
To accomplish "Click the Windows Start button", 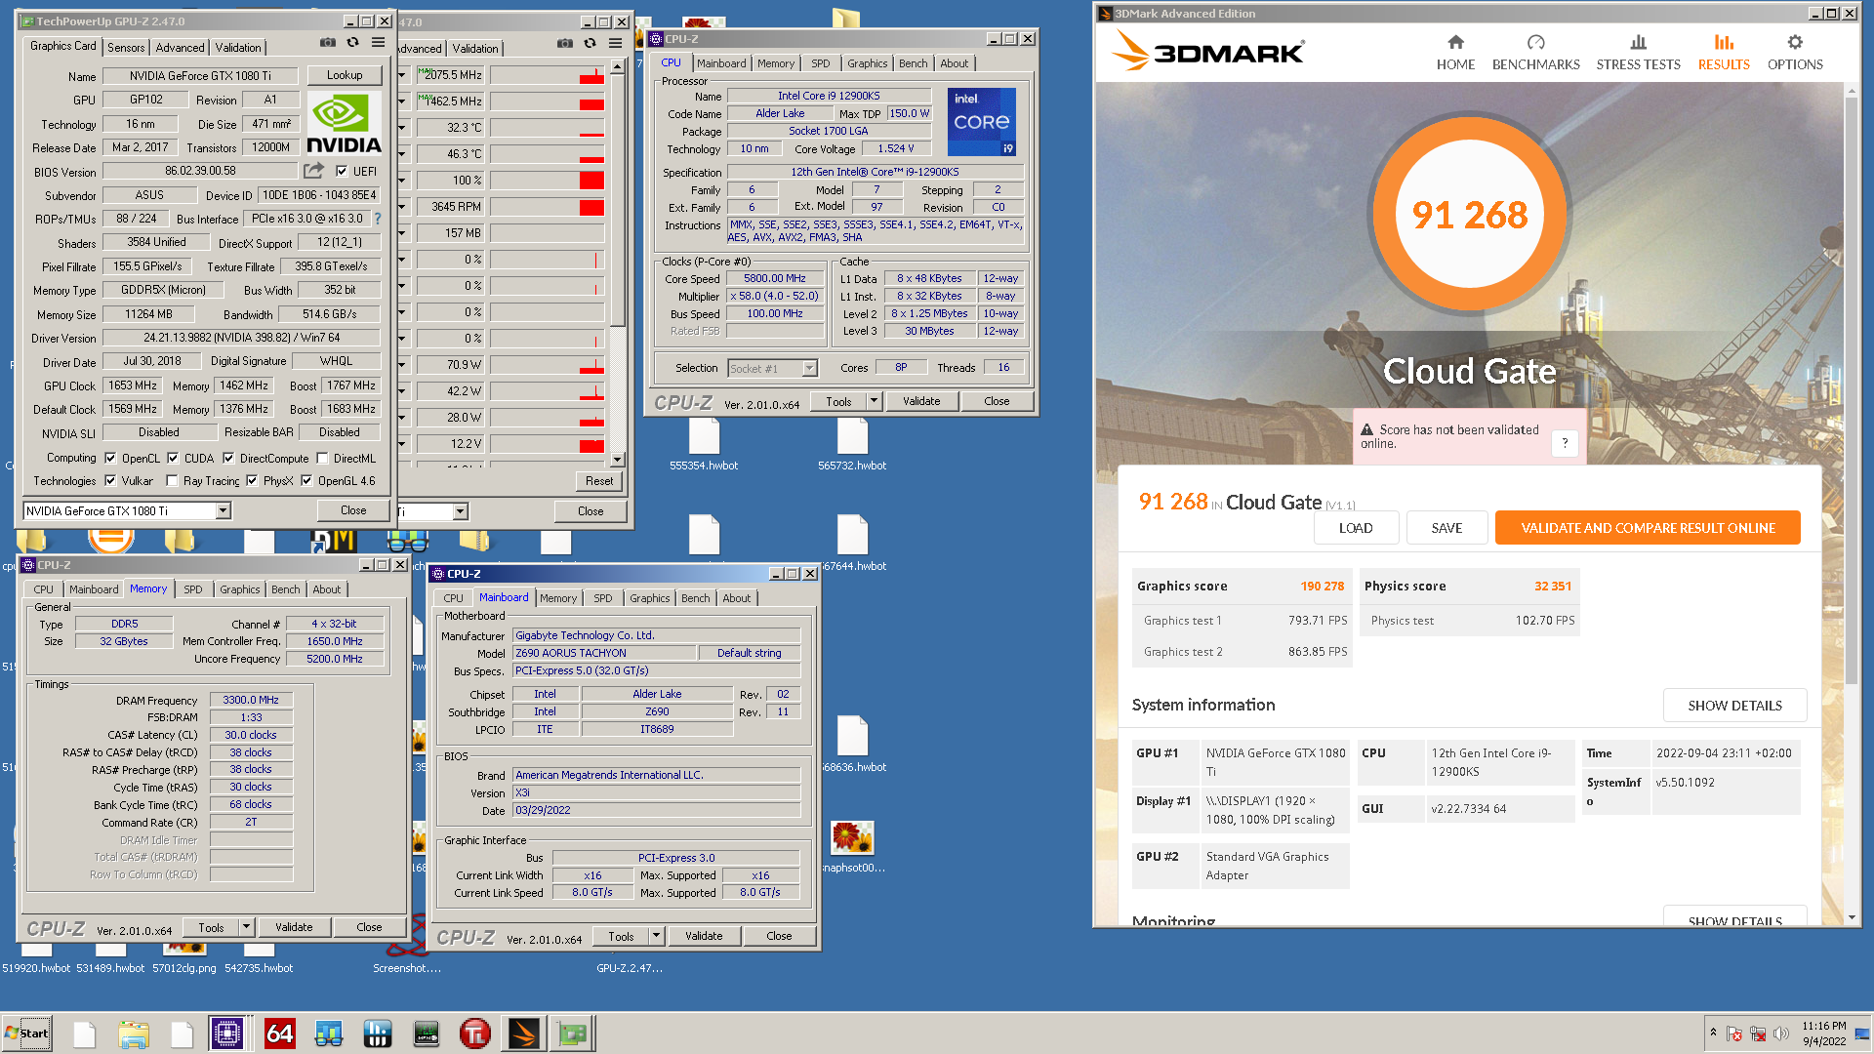I will pyautogui.click(x=26, y=1034).
